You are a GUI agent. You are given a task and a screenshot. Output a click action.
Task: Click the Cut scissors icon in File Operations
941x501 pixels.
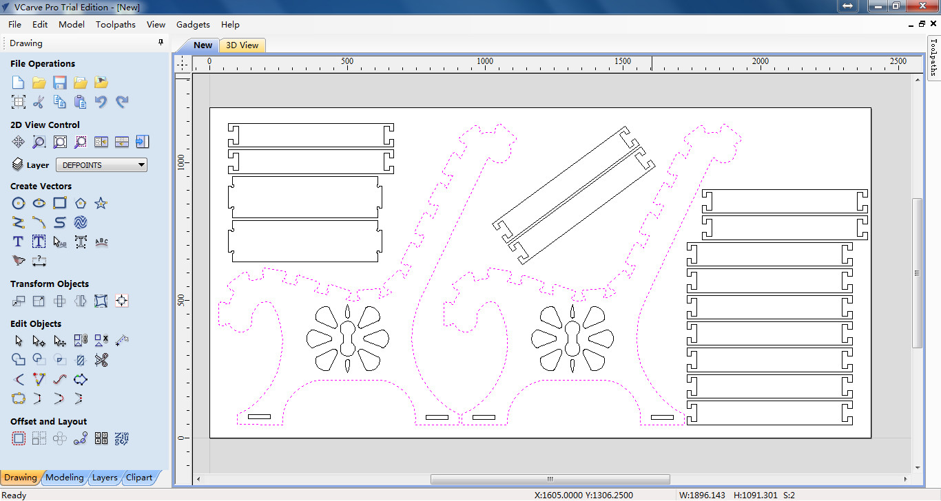click(39, 102)
